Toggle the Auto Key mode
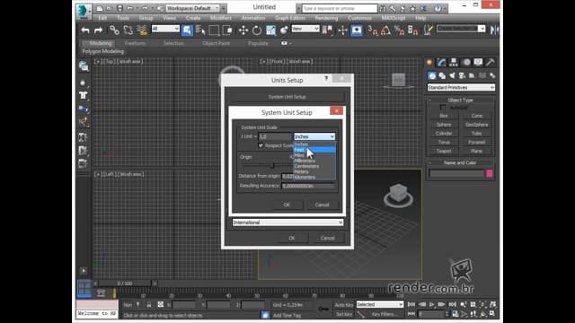The image size is (575, 323). [x=343, y=305]
